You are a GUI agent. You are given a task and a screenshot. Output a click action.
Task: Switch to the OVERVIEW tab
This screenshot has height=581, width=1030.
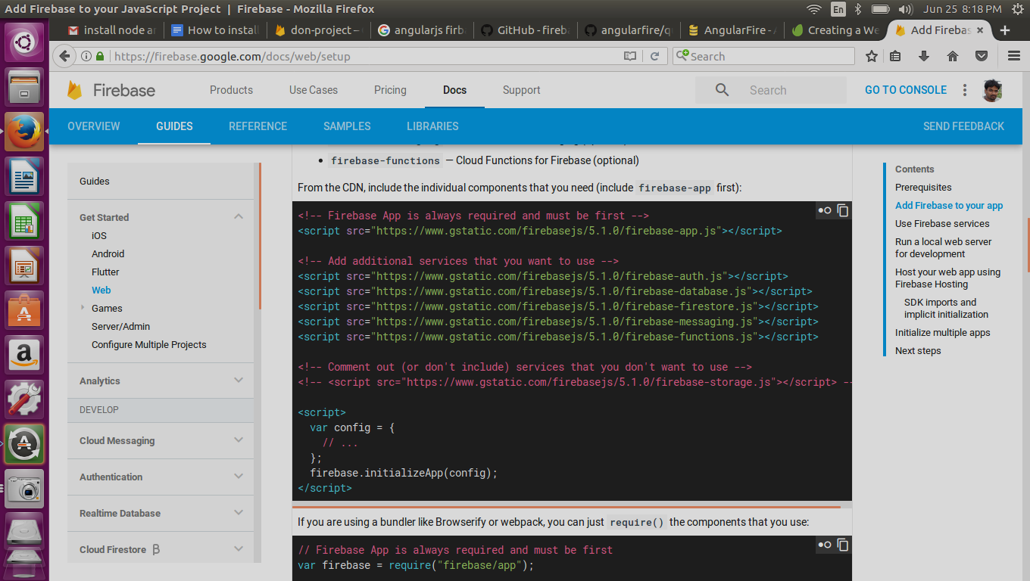click(x=94, y=126)
